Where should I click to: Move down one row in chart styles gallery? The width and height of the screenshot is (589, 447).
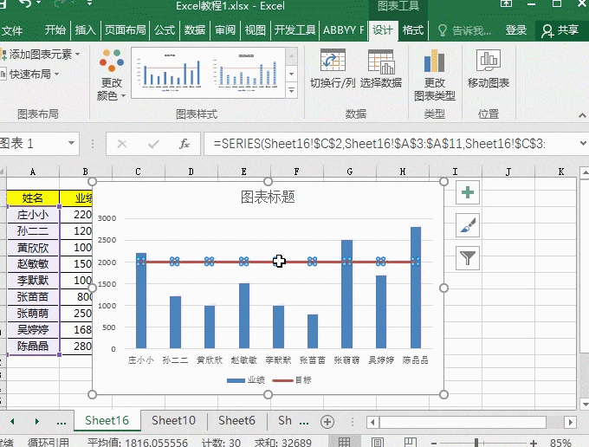292,74
